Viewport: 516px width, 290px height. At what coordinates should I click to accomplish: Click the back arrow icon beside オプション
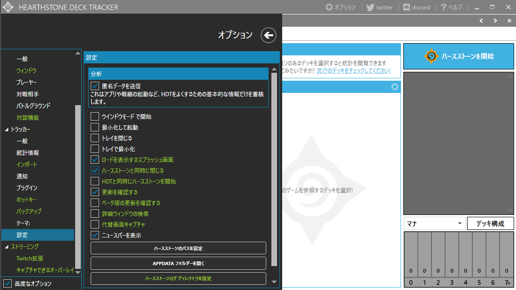pos(269,35)
